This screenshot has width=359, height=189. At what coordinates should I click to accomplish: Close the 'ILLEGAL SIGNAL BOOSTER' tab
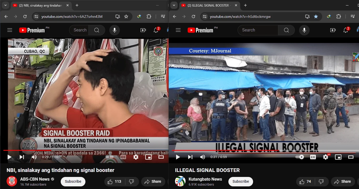tap(235, 6)
